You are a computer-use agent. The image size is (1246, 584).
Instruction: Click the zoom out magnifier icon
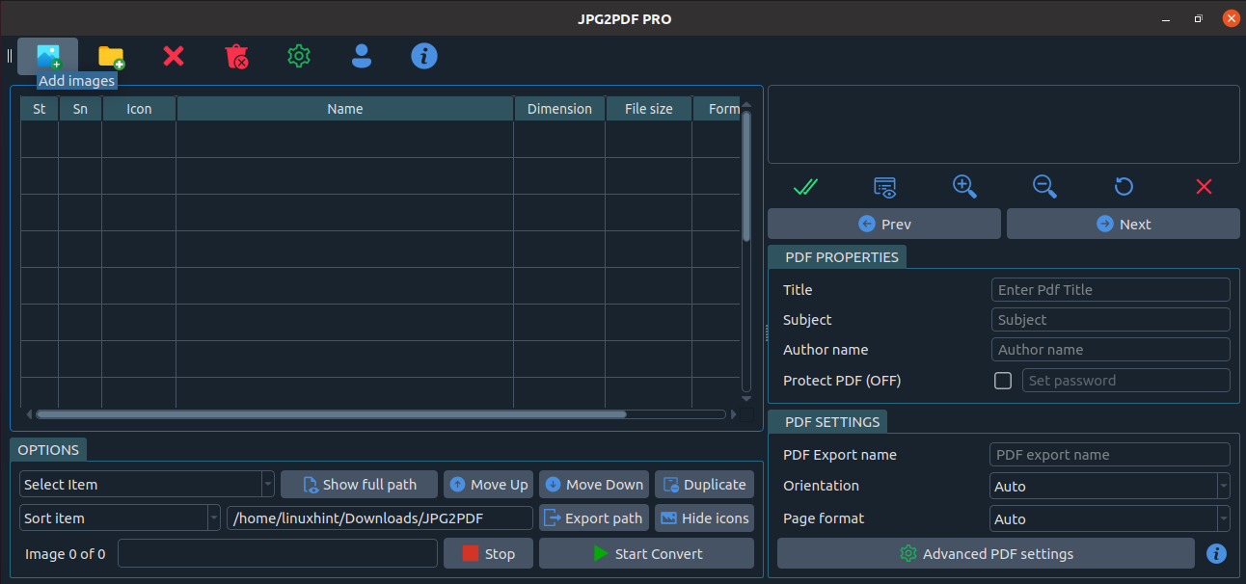(1045, 186)
